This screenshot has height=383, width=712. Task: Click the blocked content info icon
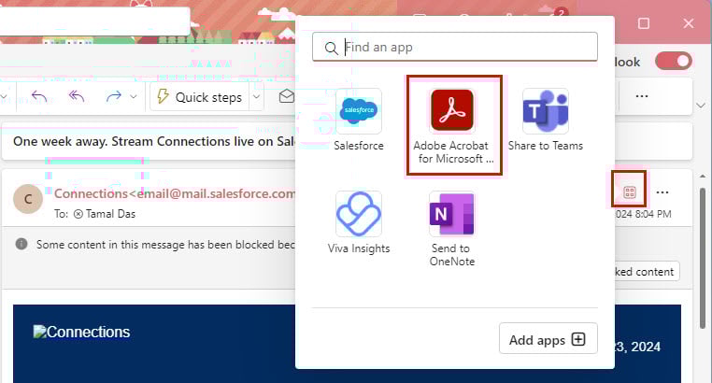point(21,244)
